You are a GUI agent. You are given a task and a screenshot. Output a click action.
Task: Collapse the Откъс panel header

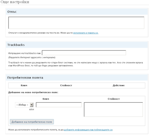coord(77,12)
